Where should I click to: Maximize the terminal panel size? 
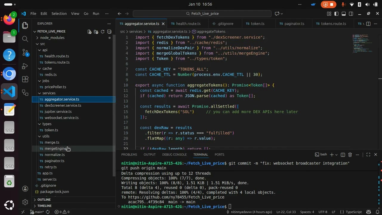pos(368,154)
